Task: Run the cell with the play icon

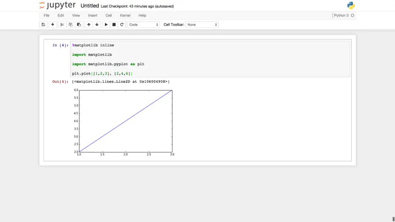Action: point(106,25)
